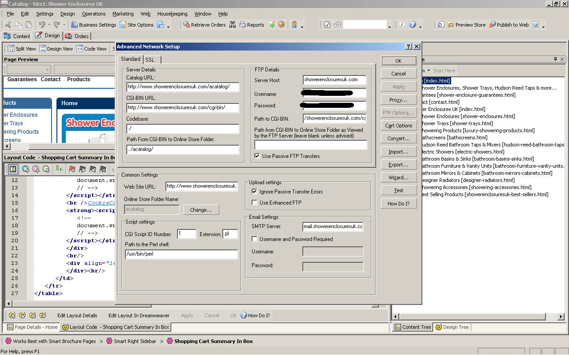Click the Split View icon

pyautogui.click(x=10, y=49)
